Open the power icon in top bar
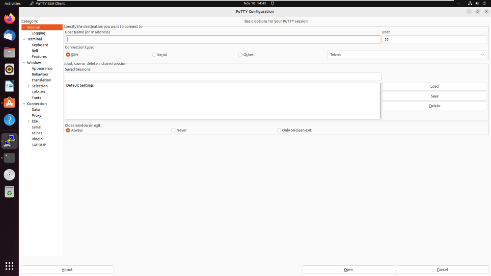Screen dimensions: 491x276 (485, 3)
